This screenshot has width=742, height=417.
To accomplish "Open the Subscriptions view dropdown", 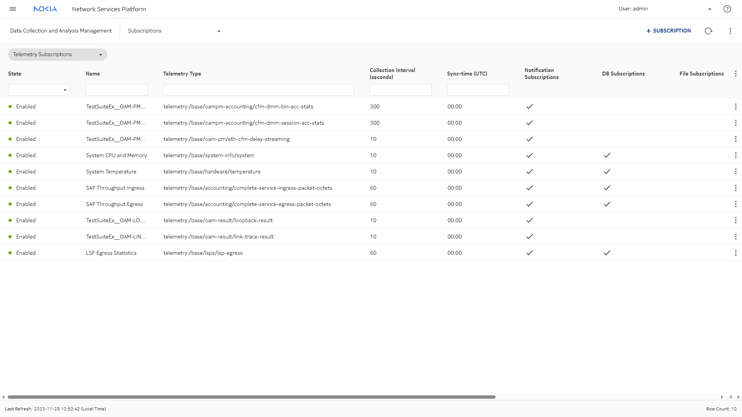I will point(174,31).
